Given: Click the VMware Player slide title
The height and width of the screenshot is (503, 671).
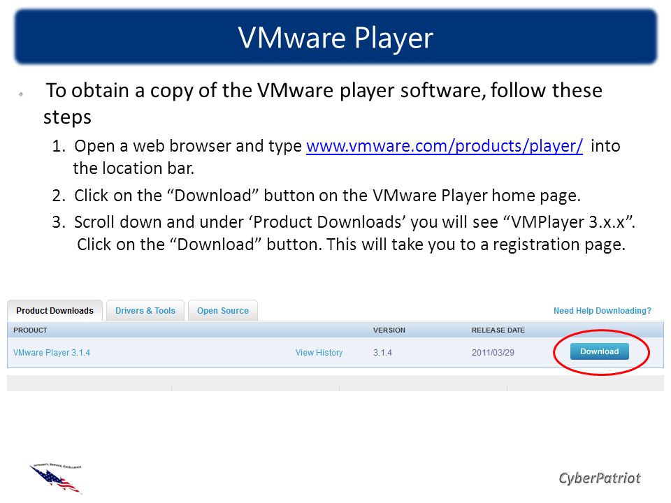Looking at the screenshot, I should (335, 38).
